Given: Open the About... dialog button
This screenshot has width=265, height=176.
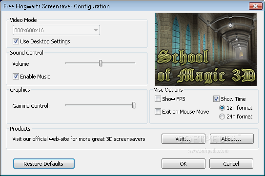Looking at the screenshot, I should tap(232, 139).
